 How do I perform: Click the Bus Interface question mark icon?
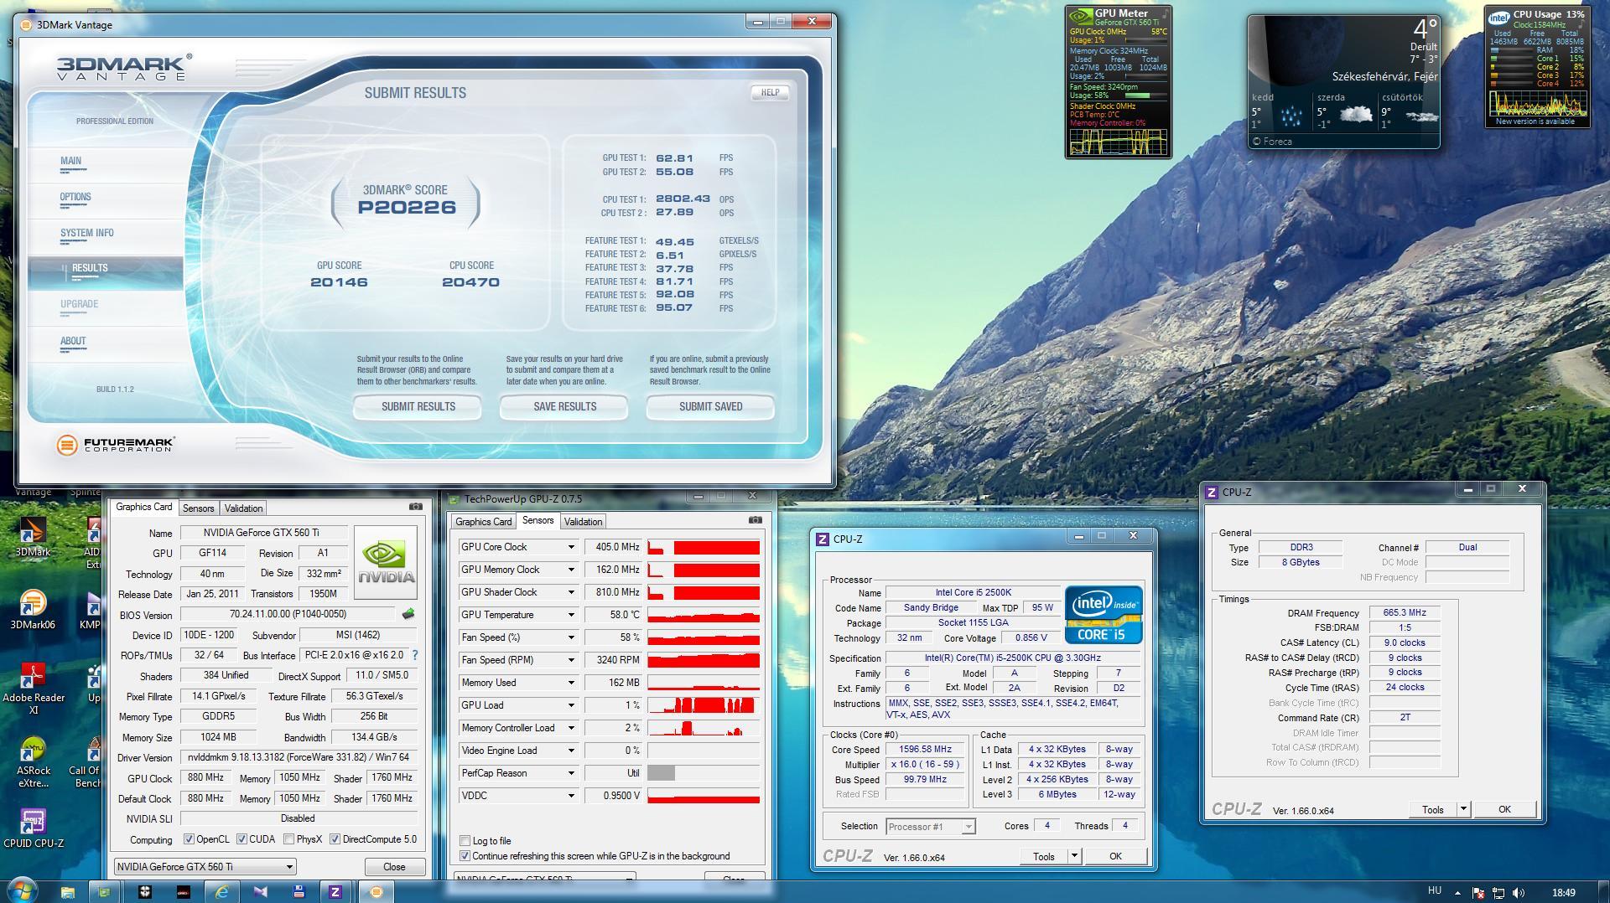[x=414, y=655]
